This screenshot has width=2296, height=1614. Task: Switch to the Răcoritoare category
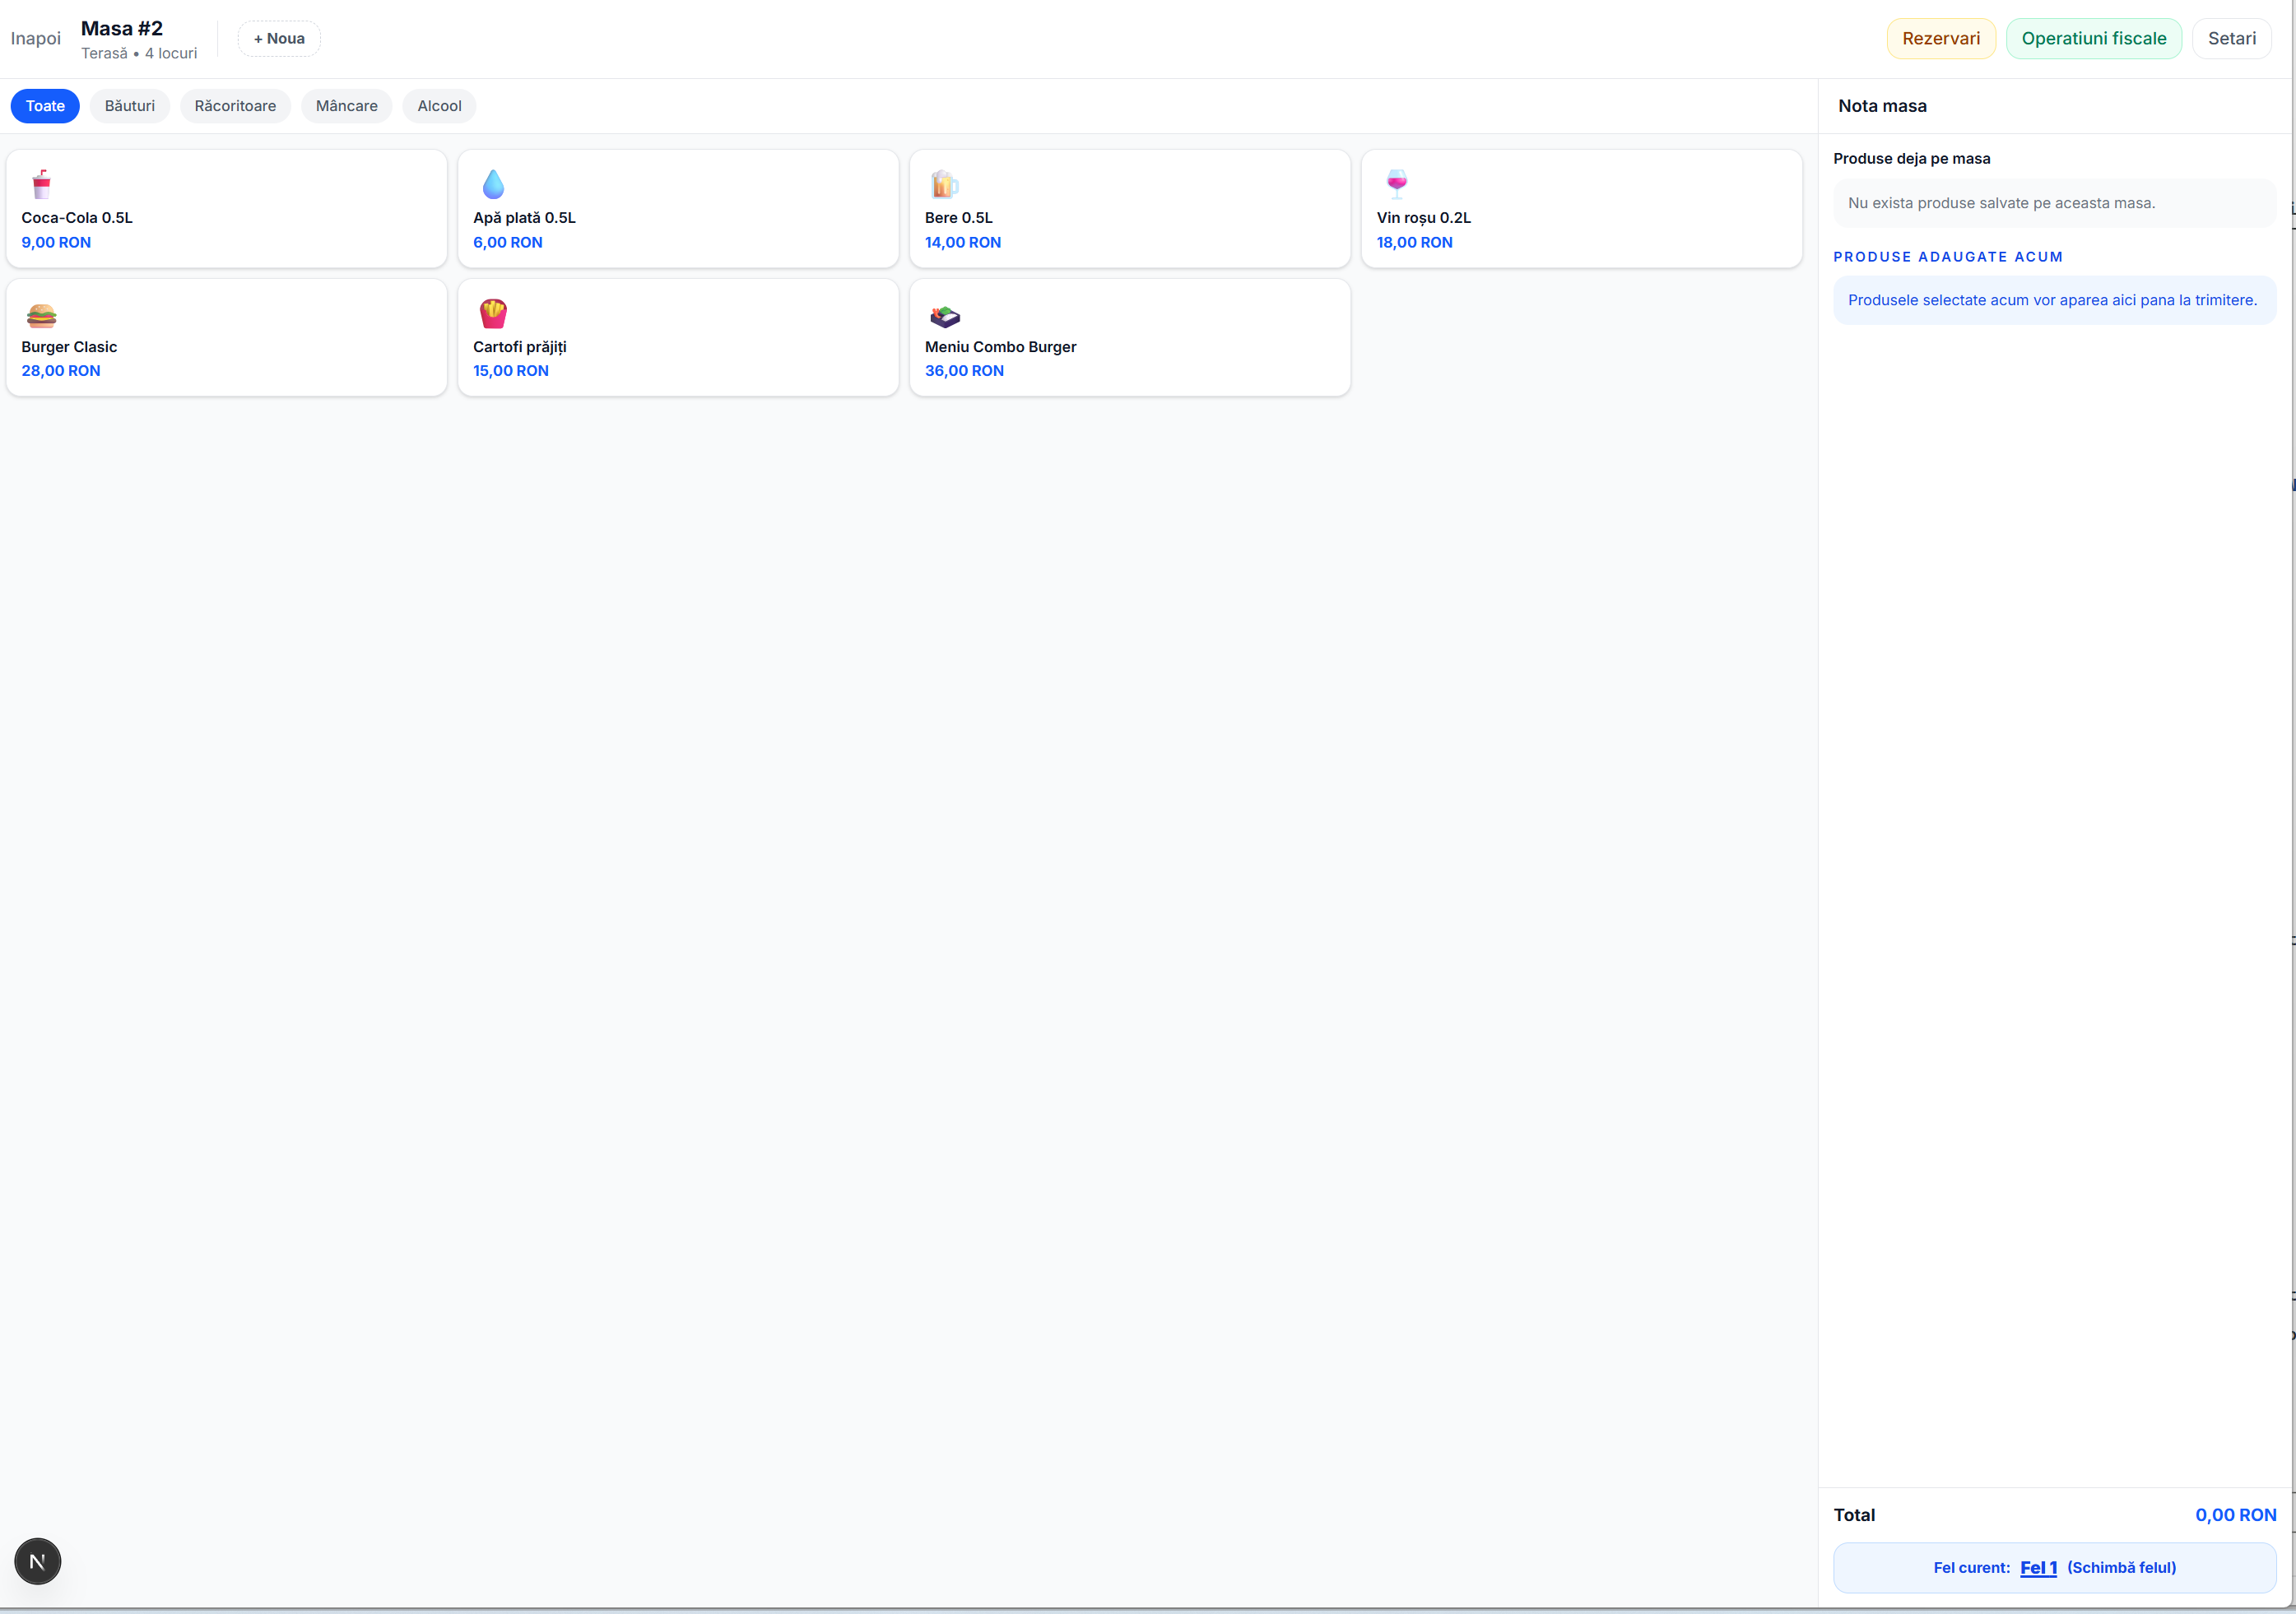tap(235, 106)
